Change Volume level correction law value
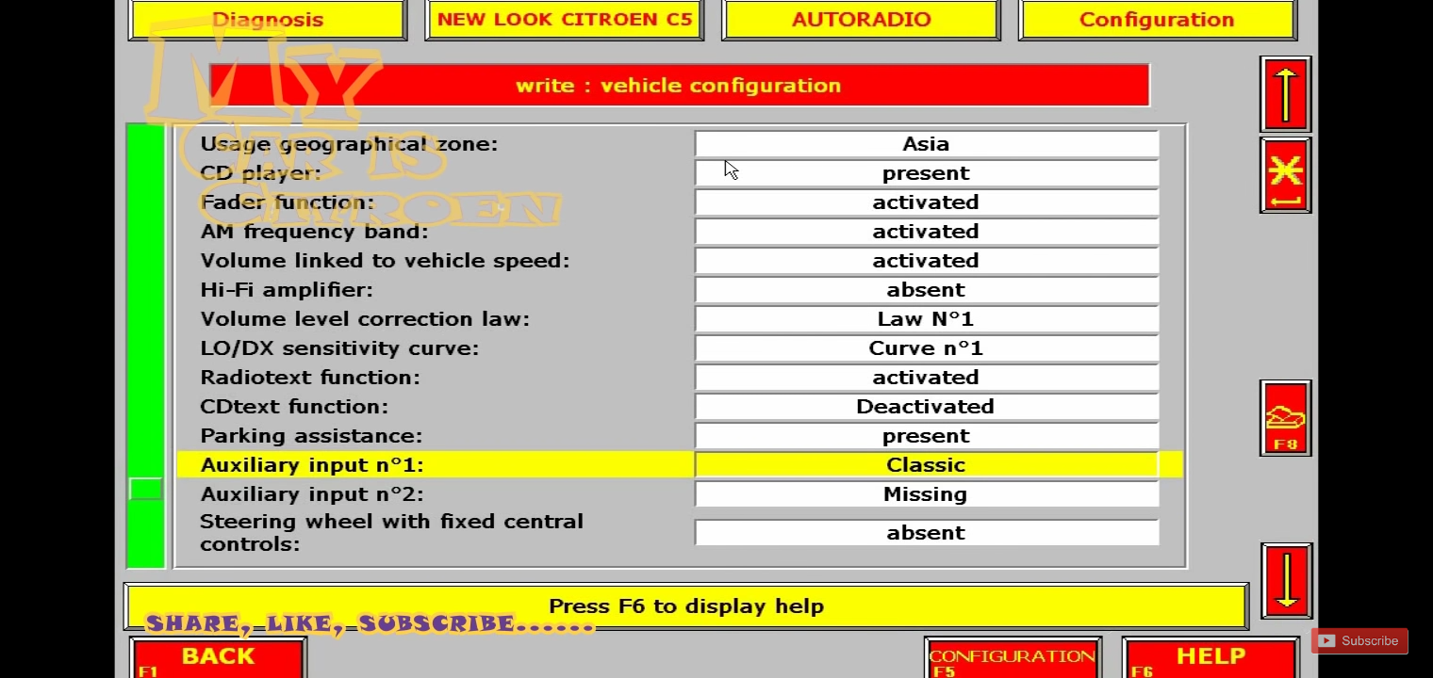 click(926, 319)
